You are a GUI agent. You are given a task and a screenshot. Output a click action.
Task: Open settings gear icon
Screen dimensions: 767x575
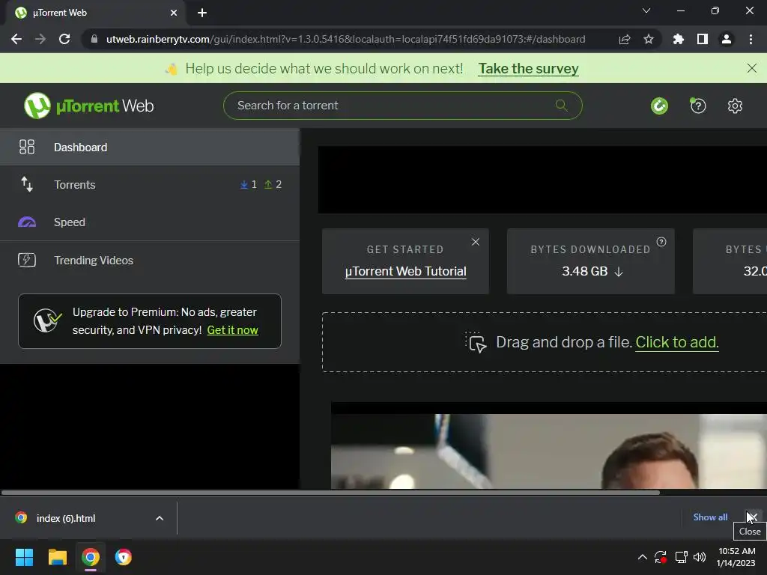coord(735,106)
